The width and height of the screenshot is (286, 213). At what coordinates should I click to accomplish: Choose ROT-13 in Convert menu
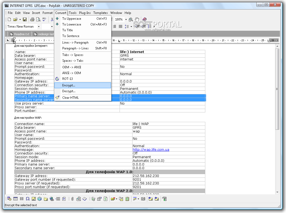click(83, 79)
